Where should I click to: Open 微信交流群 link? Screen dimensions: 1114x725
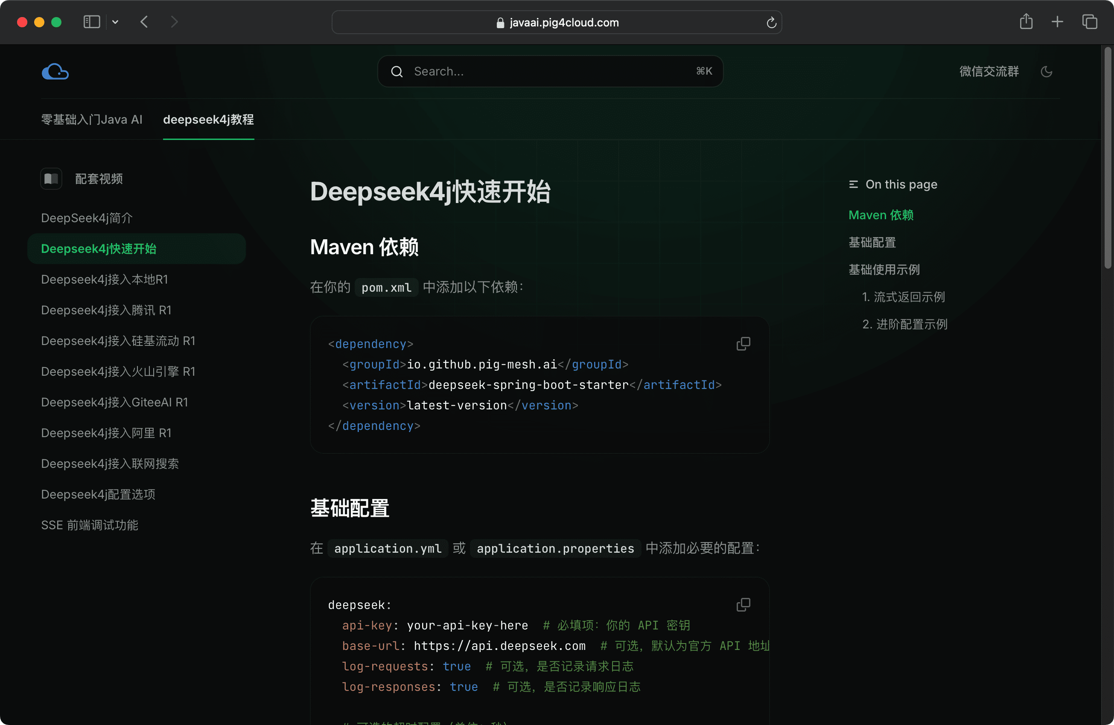(x=989, y=72)
